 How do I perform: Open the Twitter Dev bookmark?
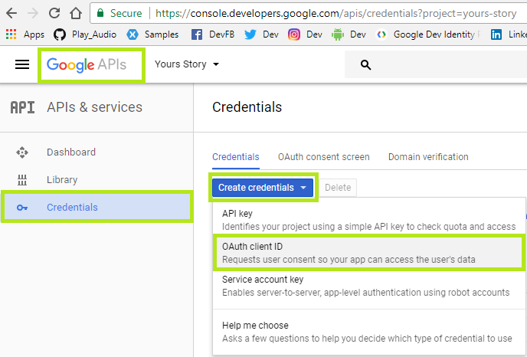261,34
